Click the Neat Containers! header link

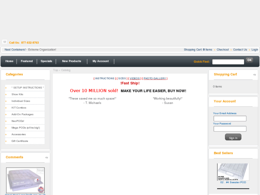click(15, 50)
